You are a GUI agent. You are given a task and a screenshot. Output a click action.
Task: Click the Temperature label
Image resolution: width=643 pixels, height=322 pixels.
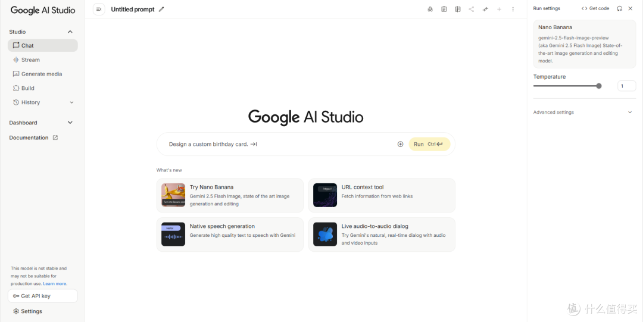[549, 77]
